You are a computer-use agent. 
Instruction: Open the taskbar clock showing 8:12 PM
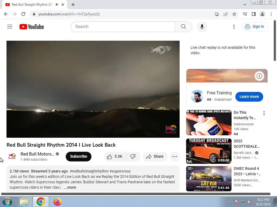(x=263, y=202)
